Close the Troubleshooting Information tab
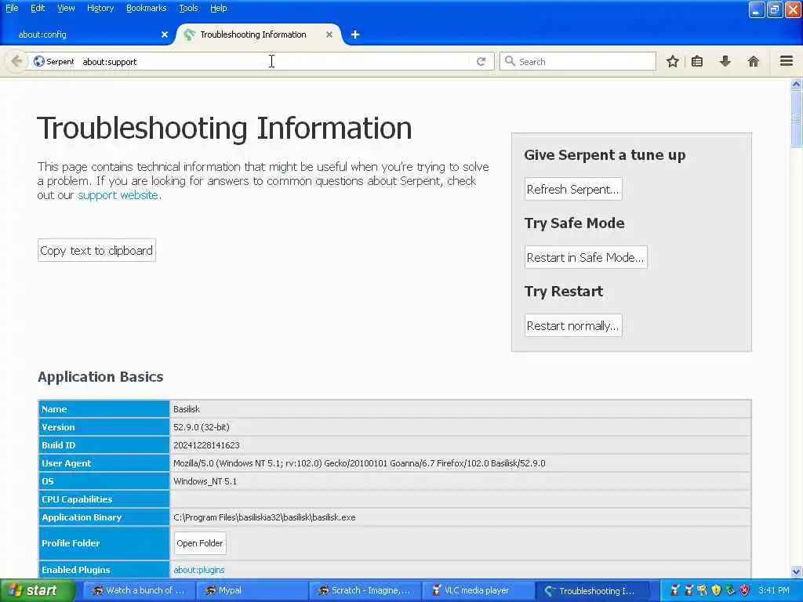803x602 pixels. tap(329, 34)
